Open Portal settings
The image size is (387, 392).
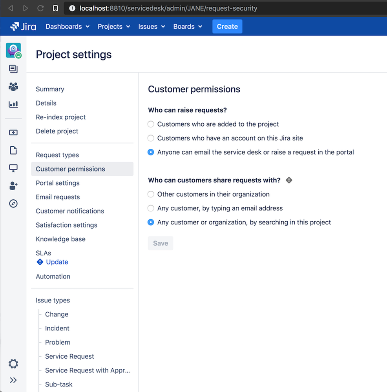click(x=58, y=183)
